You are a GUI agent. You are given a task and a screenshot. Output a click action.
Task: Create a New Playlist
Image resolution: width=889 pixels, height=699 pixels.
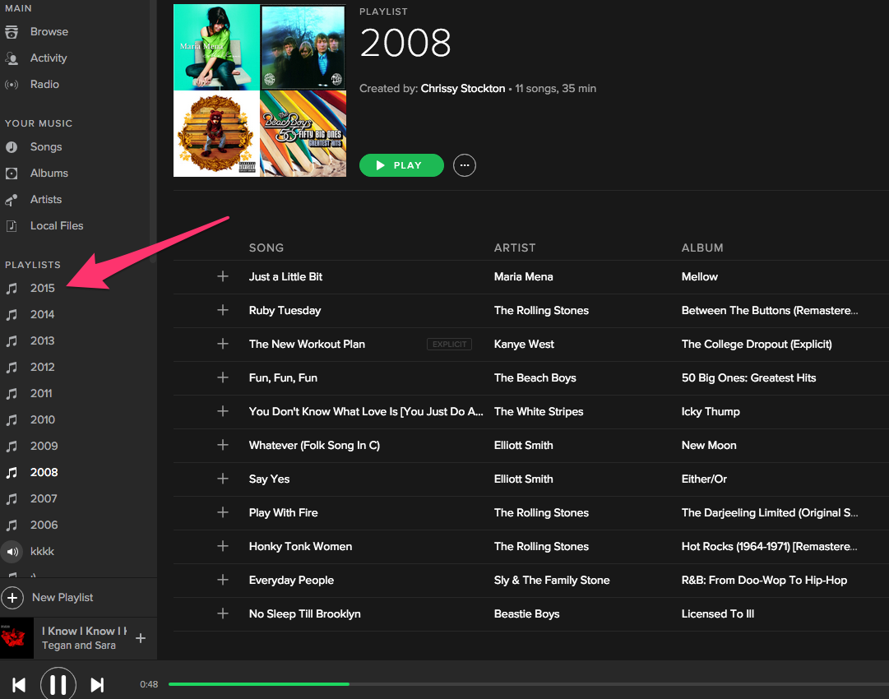point(63,598)
